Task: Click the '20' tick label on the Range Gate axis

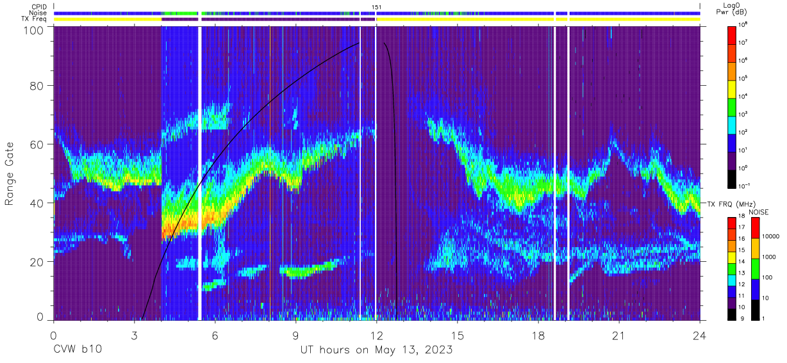Action: point(38,262)
